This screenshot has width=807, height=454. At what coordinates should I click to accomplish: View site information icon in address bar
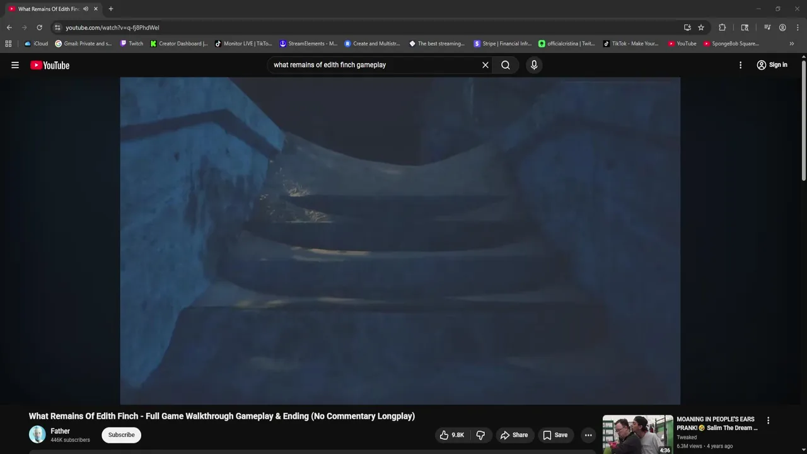pos(57,28)
